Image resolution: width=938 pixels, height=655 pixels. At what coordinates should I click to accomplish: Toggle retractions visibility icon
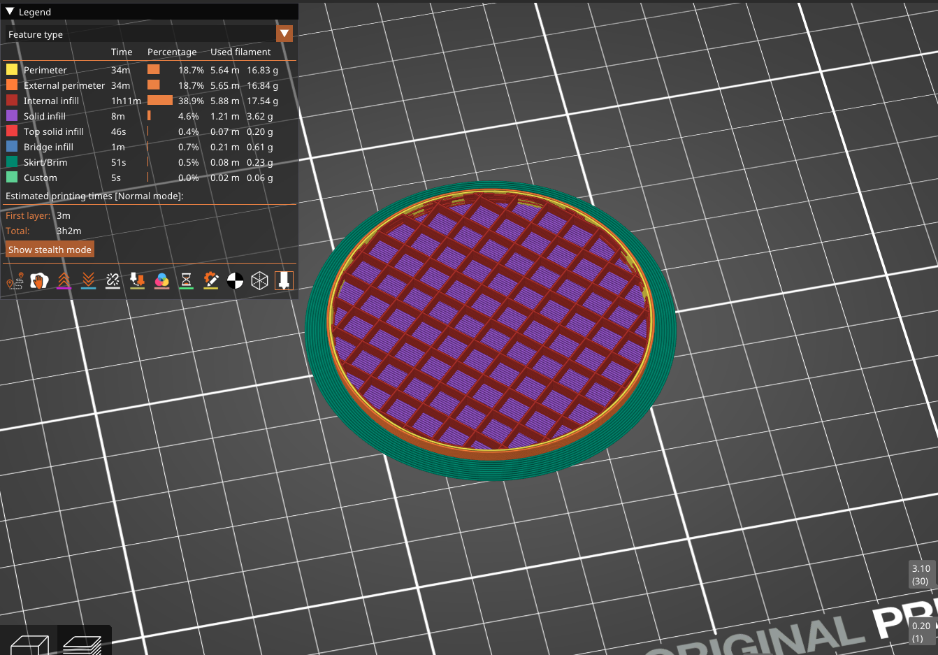[x=64, y=281]
